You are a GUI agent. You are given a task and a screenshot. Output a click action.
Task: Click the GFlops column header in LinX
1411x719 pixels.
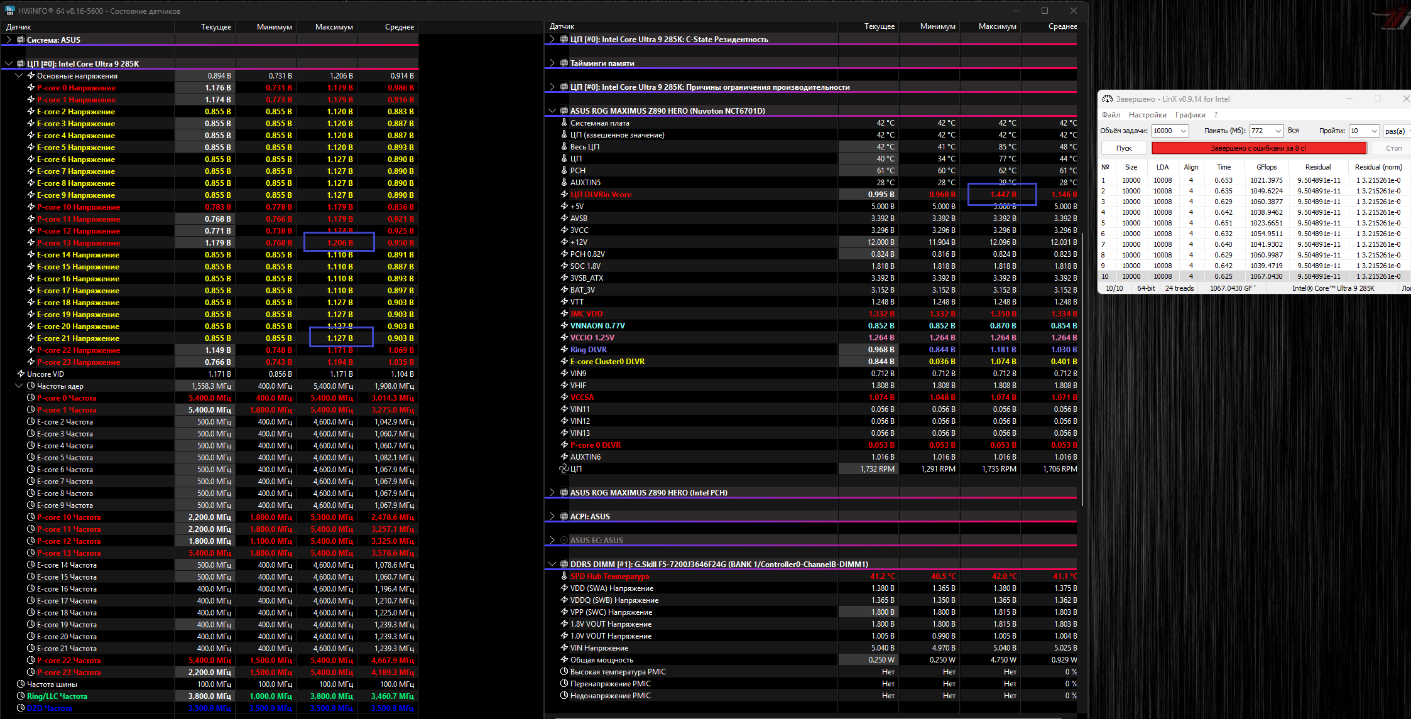click(1266, 167)
